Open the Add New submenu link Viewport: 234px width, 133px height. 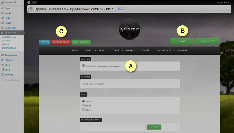coord(6,41)
